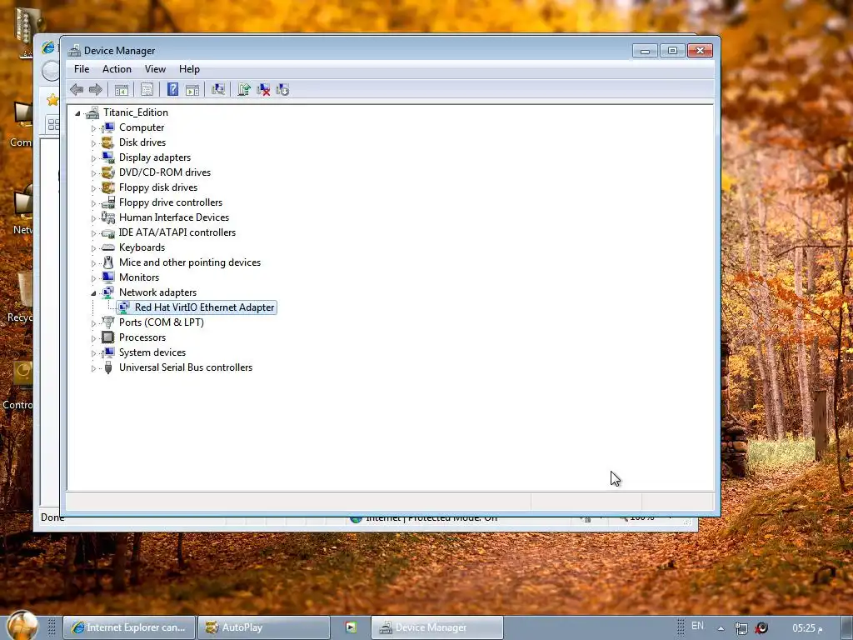The height and width of the screenshot is (640, 853).
Task: Click the 05:25 clock in the tray
Action: tap(807, 628)
